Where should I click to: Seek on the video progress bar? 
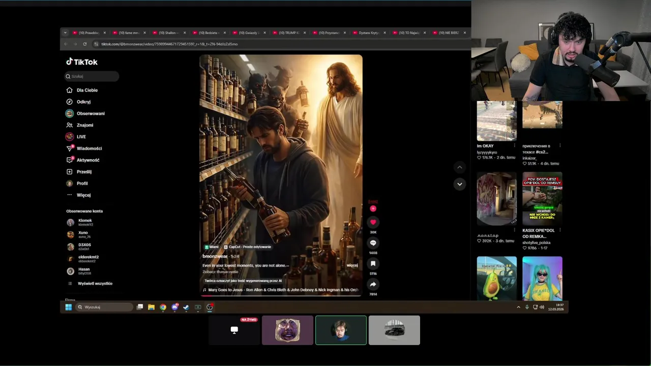click(x=281, y=295)
